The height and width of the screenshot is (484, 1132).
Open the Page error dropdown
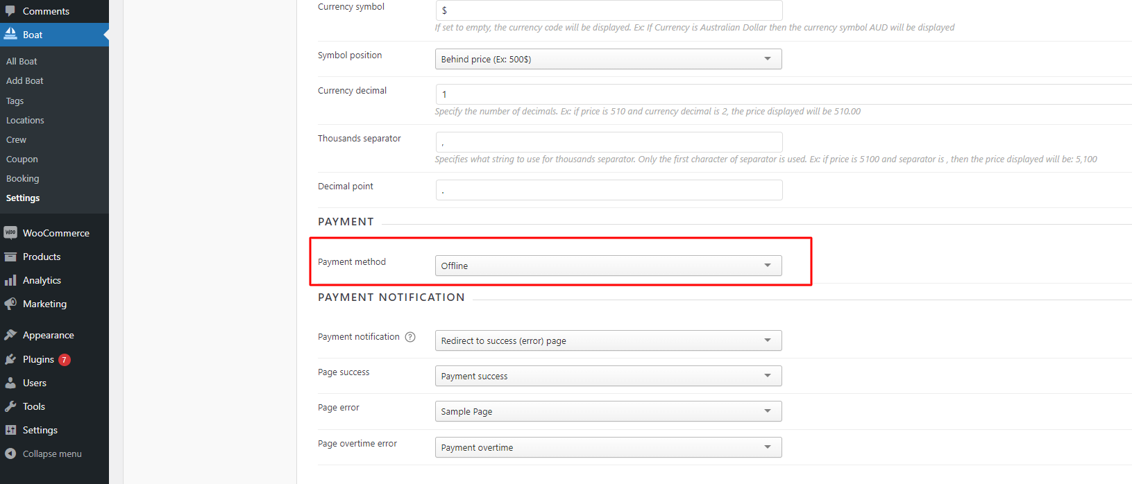point(609,411)
